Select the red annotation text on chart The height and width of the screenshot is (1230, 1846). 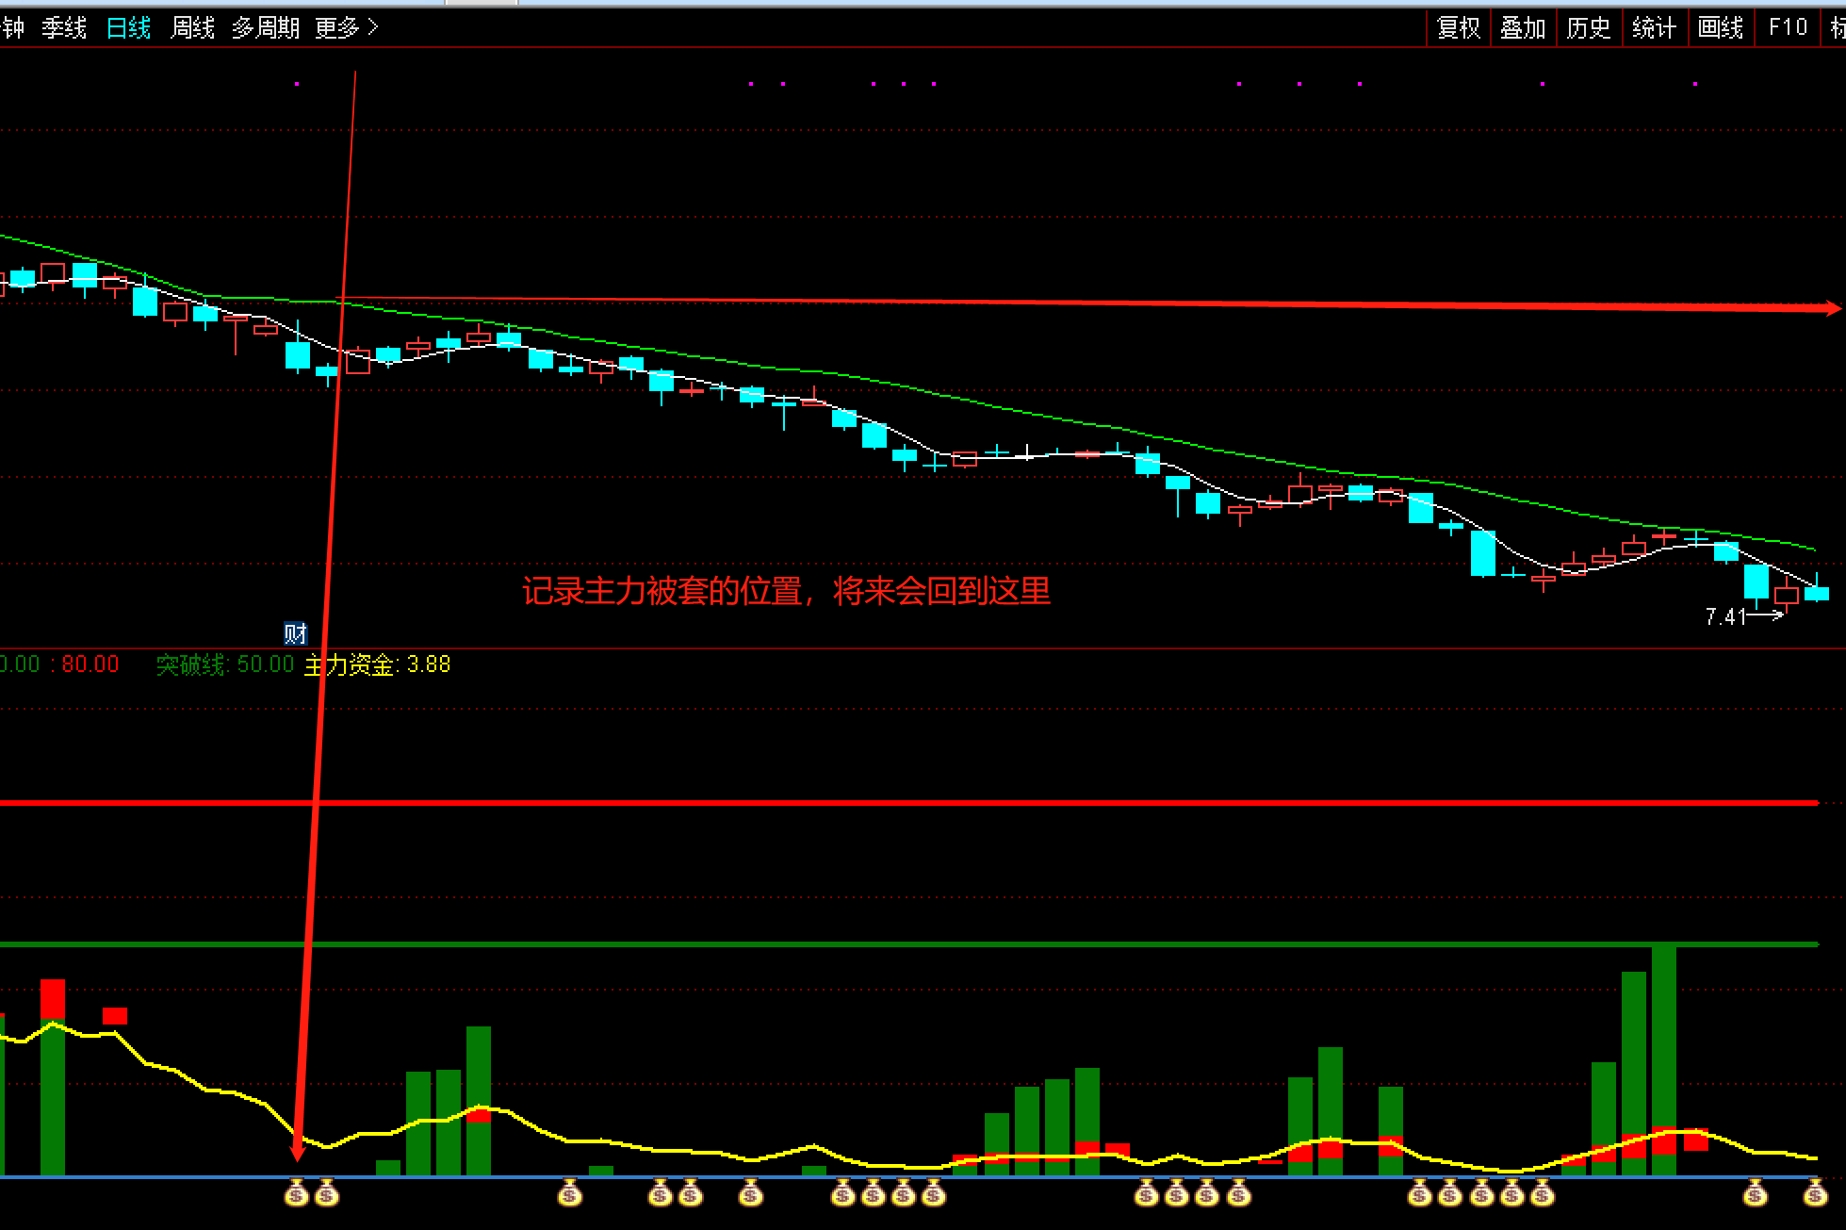786,591
